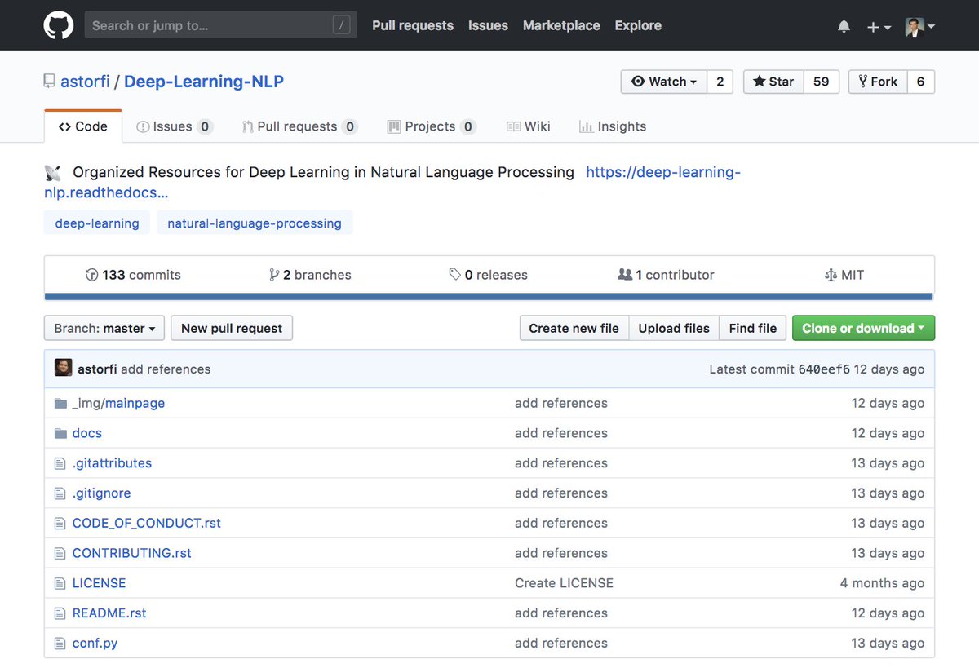Open Pull requests in top navigation
This screenshot has width=979, height=668.
pyautogui.click(x=413, y=25)
